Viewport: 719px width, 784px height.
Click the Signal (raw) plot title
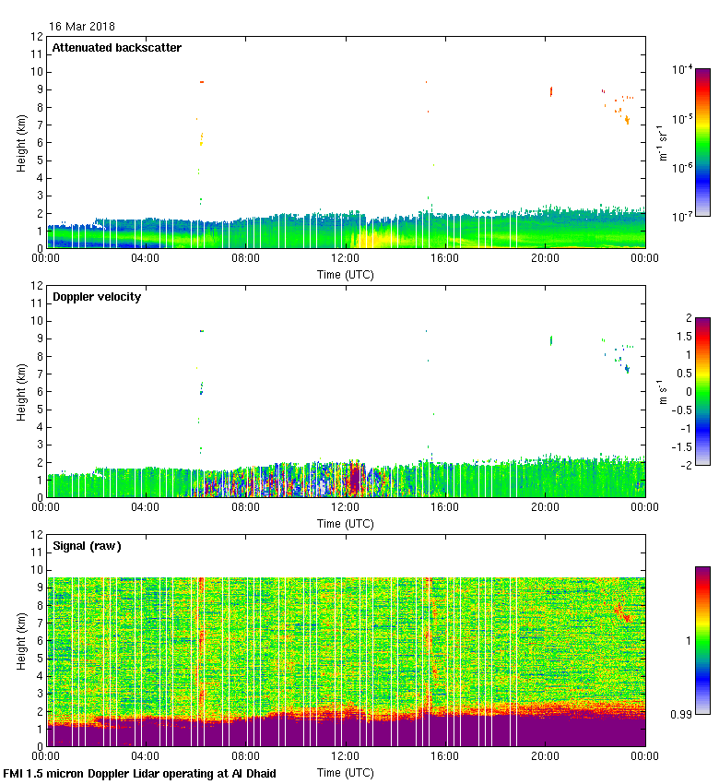coord(87,546)
